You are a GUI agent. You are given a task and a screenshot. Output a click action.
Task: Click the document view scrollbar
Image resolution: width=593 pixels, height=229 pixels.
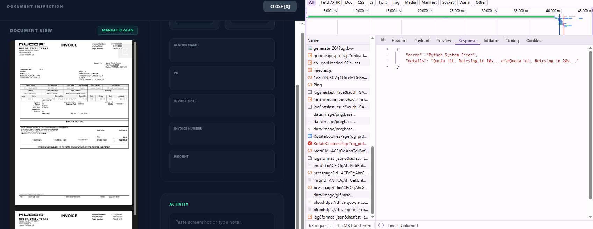click(x=135, y=129)
